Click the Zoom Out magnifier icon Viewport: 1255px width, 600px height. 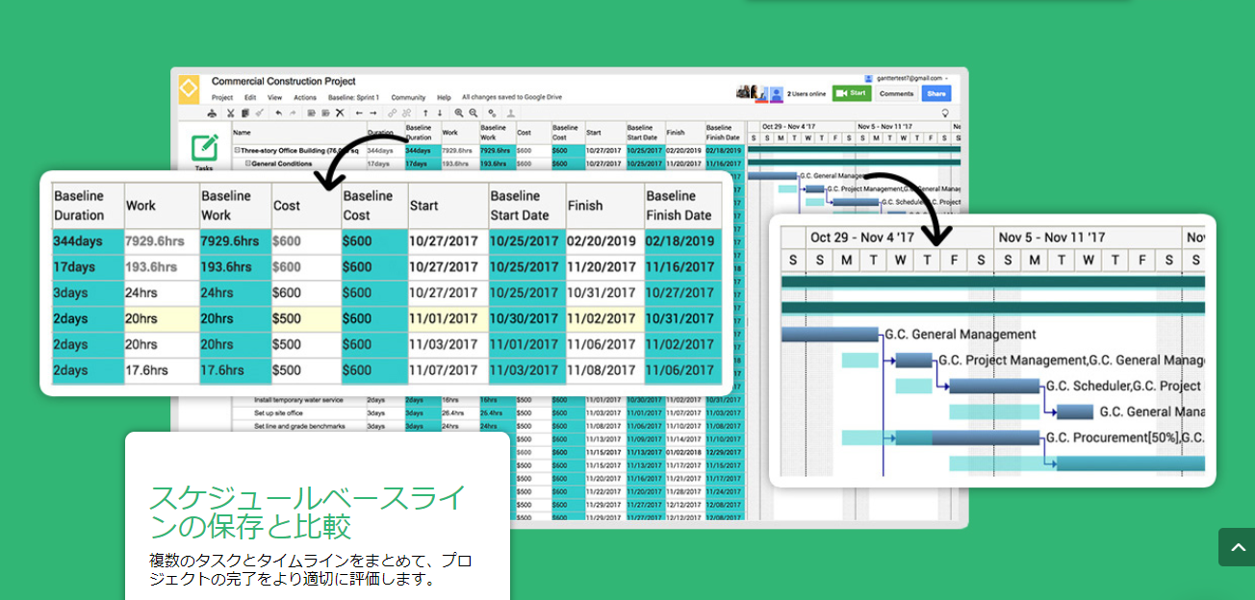tap(474, 112)
